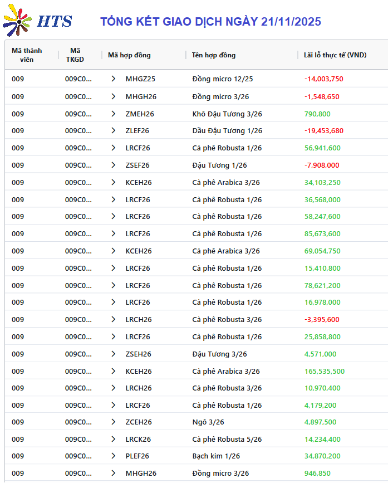
Task: Expand the ZMEH26 contract row chevron
Action: click(114, 114)
